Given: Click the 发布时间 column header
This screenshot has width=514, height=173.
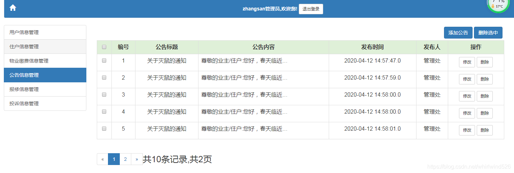Looking at the screenshot, I should (x=373, y=47).
